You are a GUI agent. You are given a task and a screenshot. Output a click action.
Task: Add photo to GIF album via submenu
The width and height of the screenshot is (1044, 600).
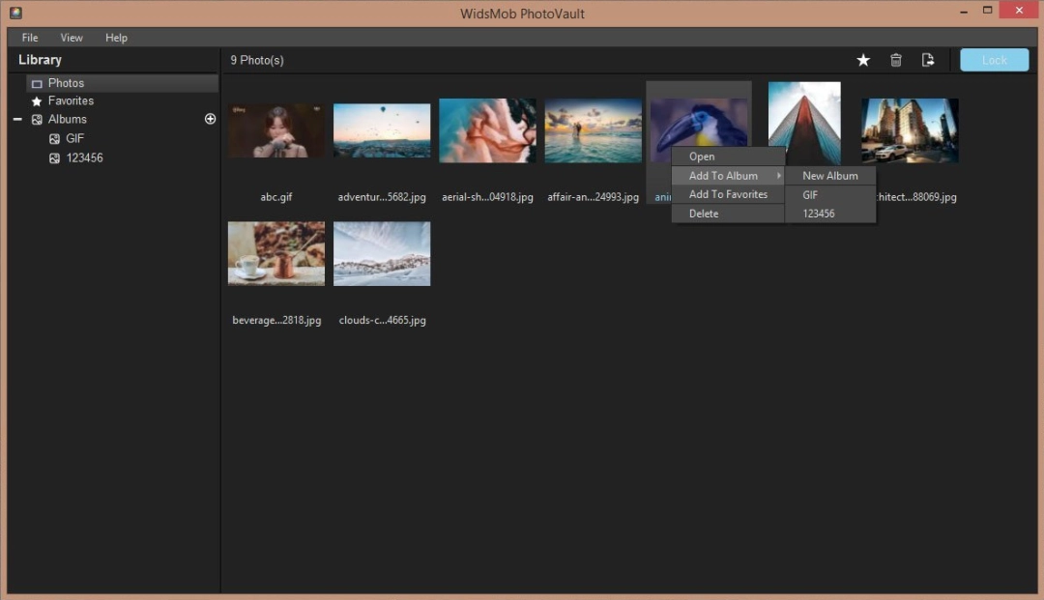pos(809,194)
